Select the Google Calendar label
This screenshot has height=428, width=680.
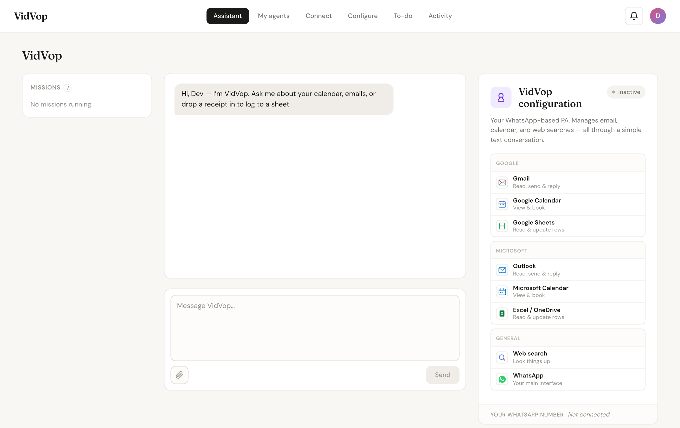coord(536,200)
